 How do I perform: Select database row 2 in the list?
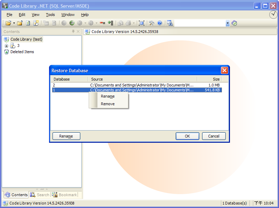pyautogui.click(x=137, y=85)
